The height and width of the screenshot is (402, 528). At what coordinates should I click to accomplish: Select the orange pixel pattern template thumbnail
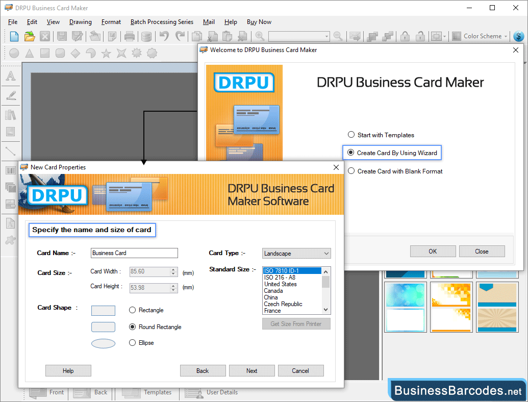pyautogui.click(x=451, y=307)
